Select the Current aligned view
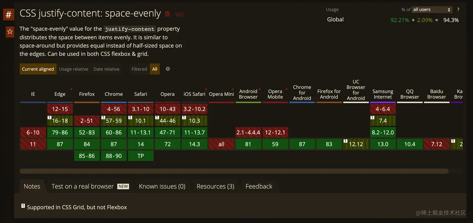Viewport: 473px width, 223px height. [x=38, y=69]
